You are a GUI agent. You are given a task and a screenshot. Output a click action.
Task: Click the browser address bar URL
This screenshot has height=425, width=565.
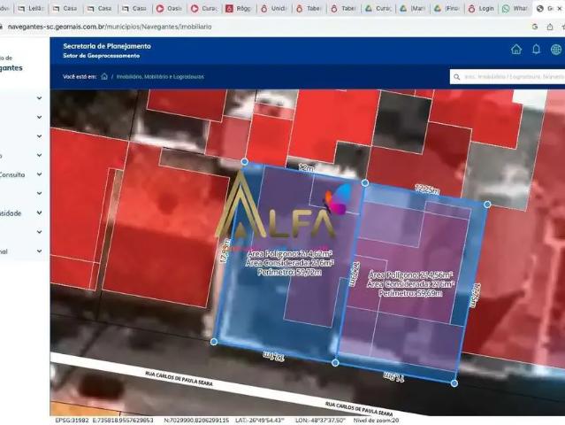point(110,27)
